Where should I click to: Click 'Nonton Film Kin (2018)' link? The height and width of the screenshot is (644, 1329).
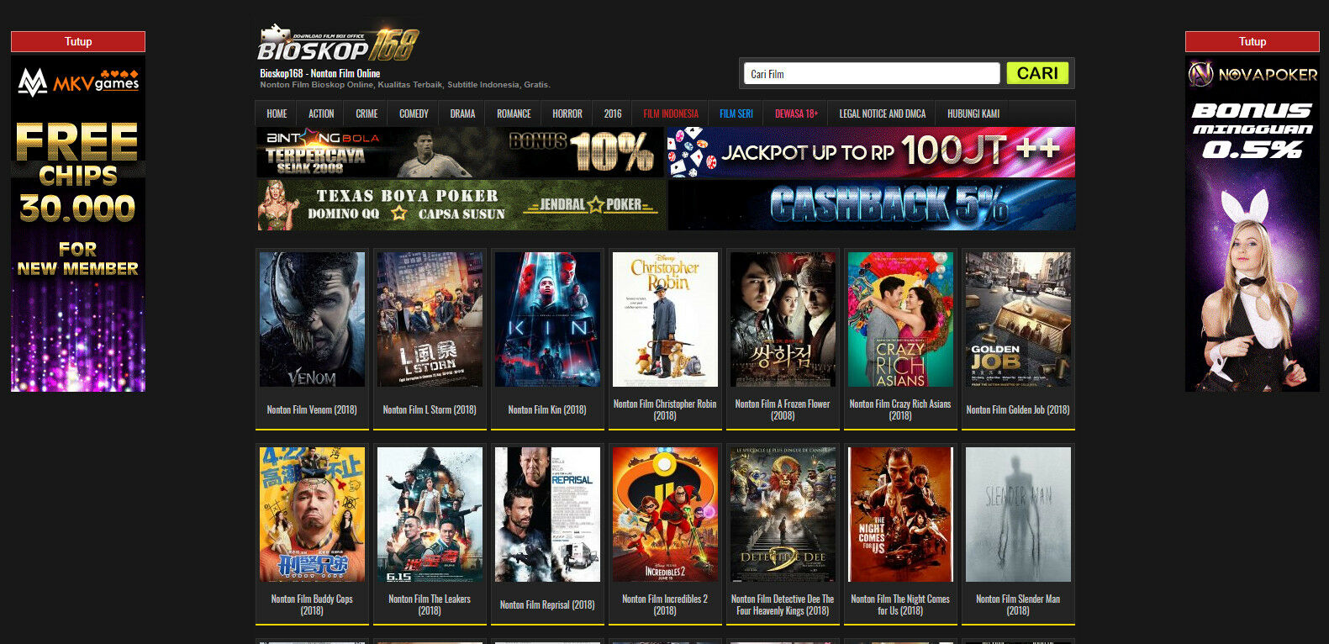pos(547,409)
